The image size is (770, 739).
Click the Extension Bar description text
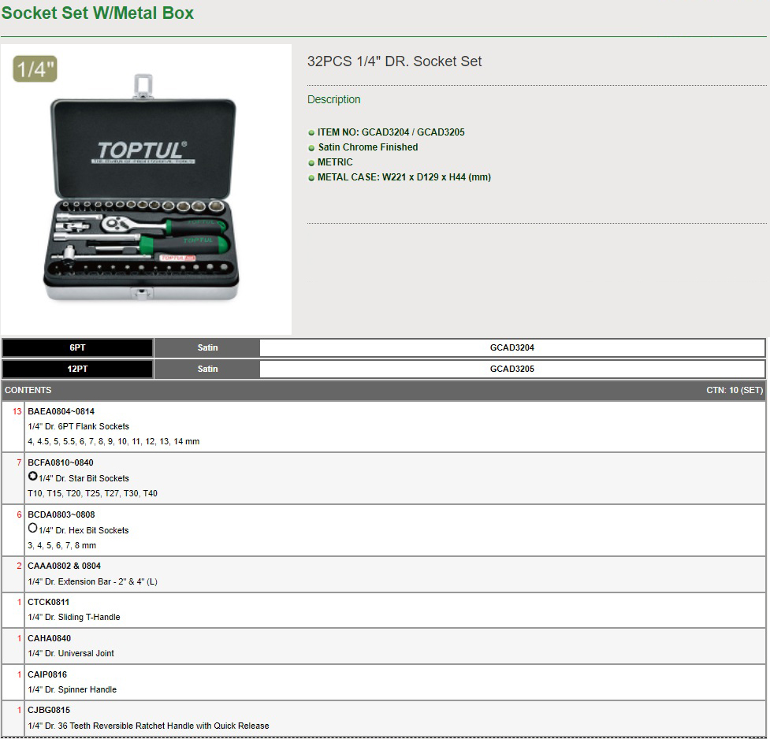[x=92, y=582]
